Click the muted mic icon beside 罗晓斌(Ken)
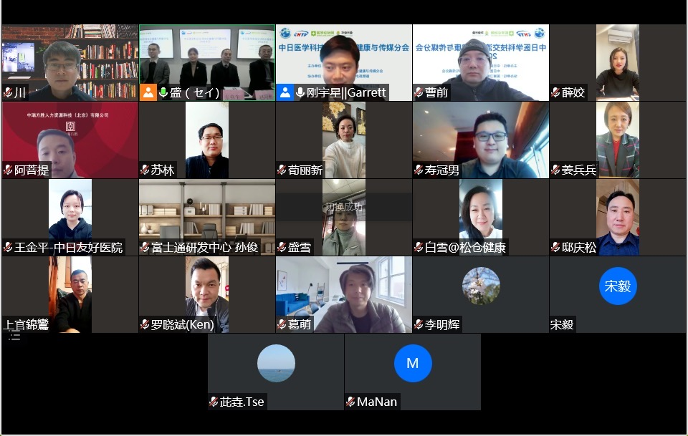Viewport: 688px width, 436px height. [145, 325]
